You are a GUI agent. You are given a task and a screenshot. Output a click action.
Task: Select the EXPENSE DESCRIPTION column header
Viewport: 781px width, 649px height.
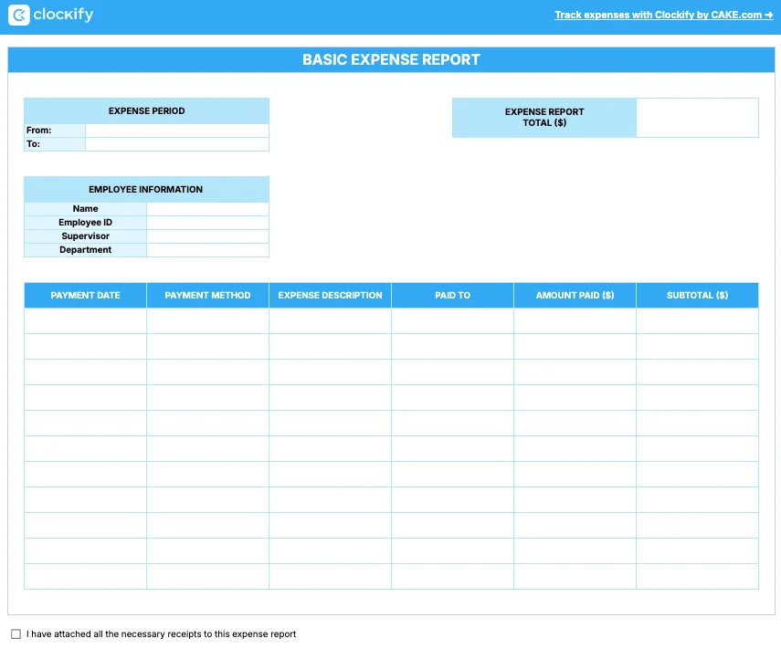tap(331, 295)
